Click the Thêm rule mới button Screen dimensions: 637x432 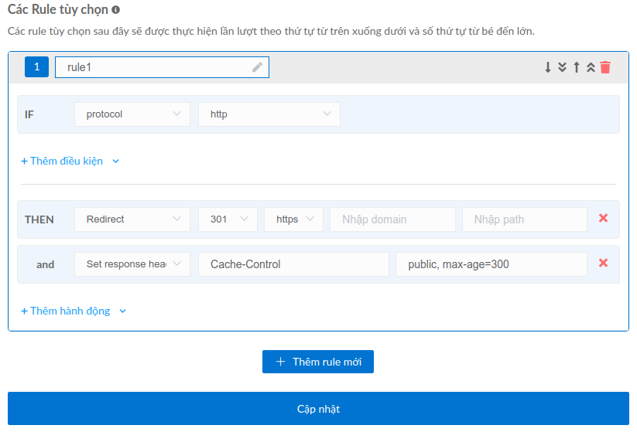pos(318,362)
